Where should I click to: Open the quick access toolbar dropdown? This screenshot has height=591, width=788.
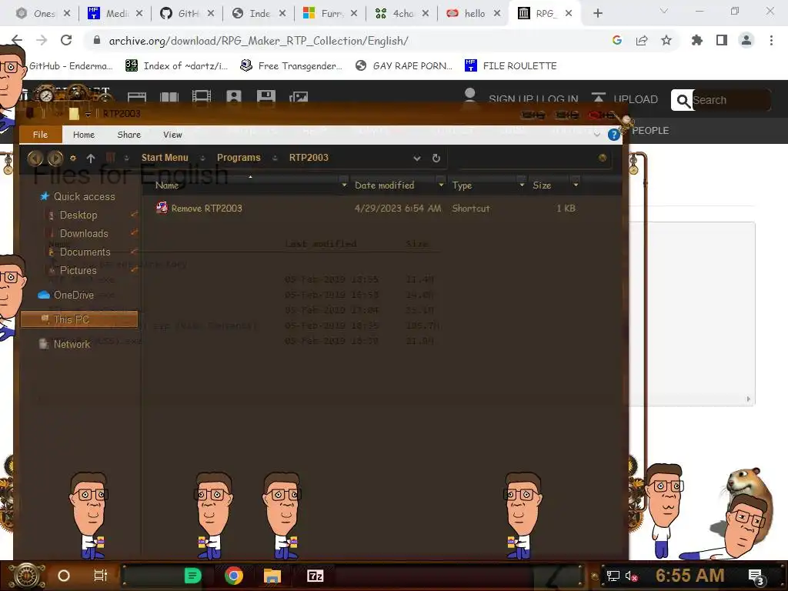(x=88, y=115)
